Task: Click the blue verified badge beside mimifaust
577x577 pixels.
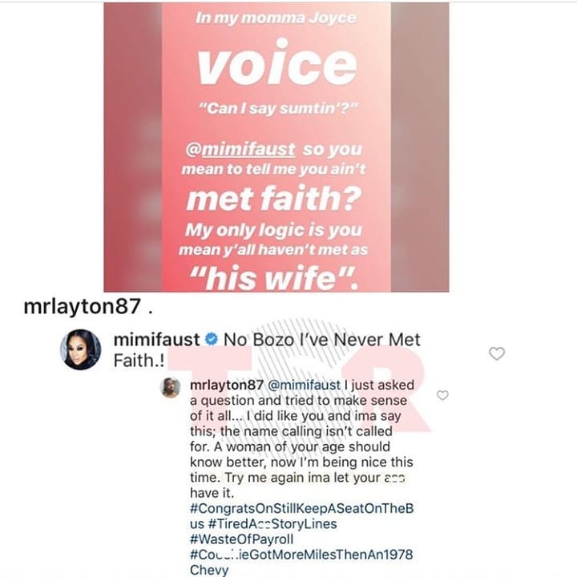Action: pos(212,339)
